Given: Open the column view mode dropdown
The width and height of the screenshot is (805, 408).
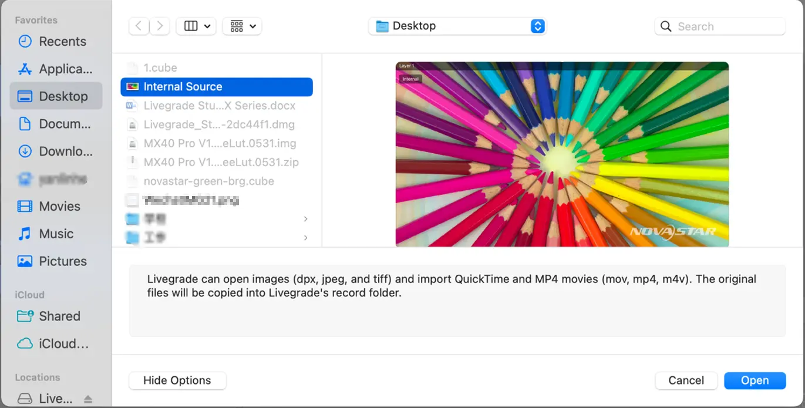Looking at the screenshot, I should point(197,26).
